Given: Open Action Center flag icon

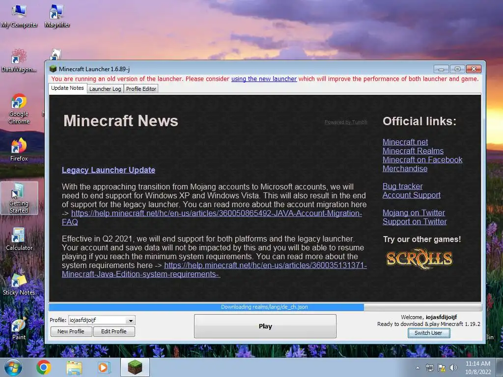Looking at the screenshot, I should pyautogui.click(x=442, y=368).
